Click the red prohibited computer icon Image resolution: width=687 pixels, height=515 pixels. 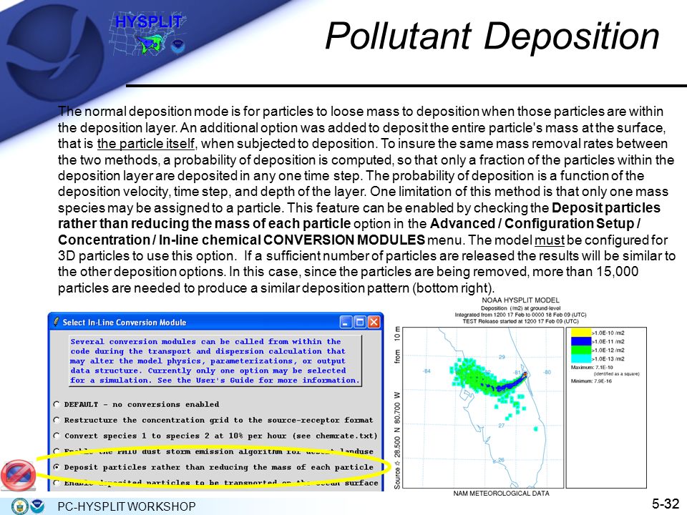[x=19, y=475]
